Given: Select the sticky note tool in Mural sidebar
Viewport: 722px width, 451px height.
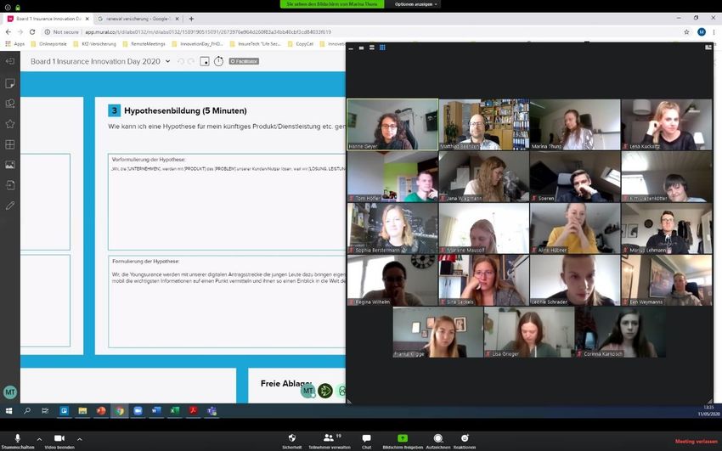Looking at the screenshot, I should pos(10,83).
